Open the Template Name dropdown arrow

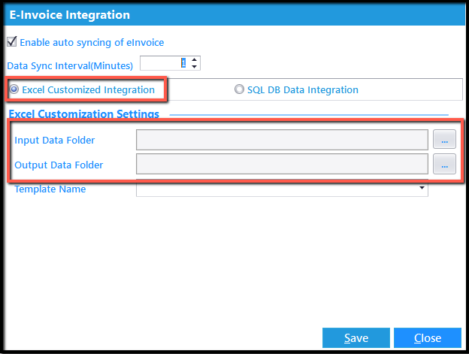point(422,188)
